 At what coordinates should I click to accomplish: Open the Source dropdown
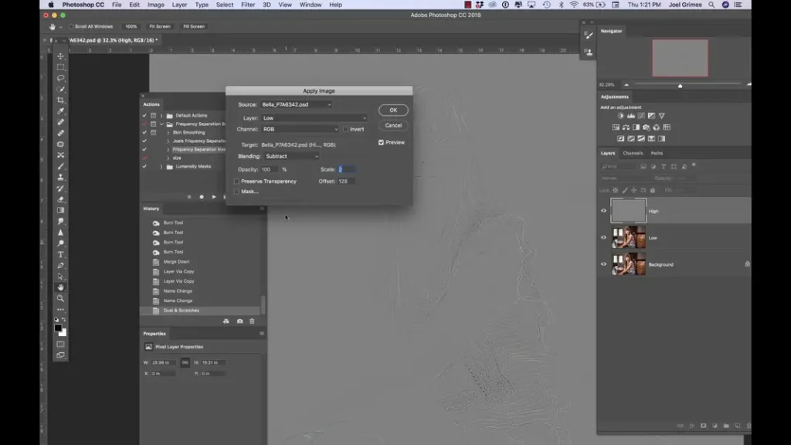pyautogui.click(x=296, y=104)
